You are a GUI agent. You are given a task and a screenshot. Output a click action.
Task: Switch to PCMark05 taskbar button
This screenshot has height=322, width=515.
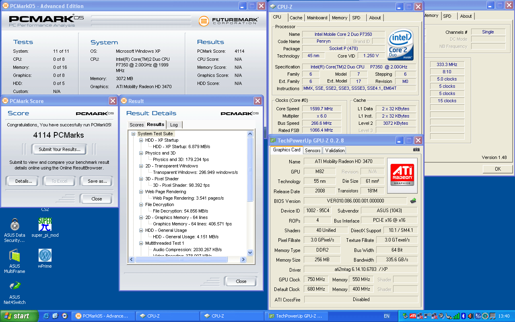pyautogui.click(x=103, y=316)
